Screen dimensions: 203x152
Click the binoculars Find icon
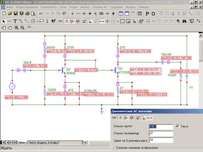click(x=184, y=21)
